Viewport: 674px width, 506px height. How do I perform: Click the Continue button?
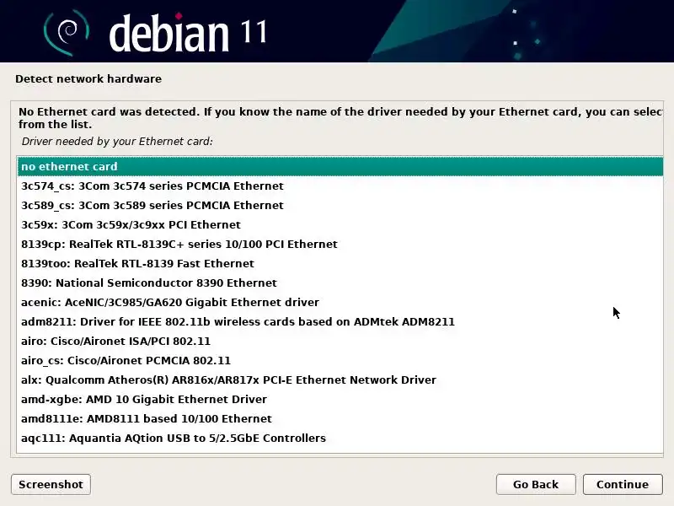pyautogui.click(x=623, y=484)
